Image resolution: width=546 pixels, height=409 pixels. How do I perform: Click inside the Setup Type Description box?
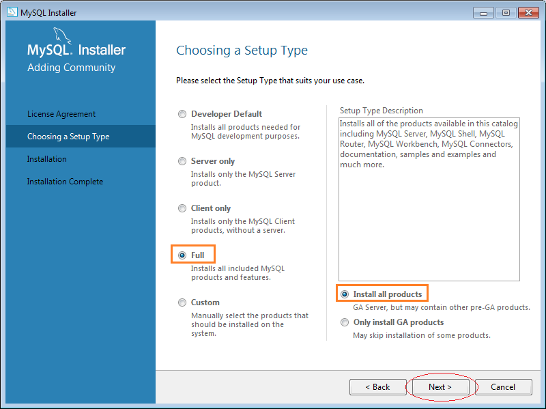tap(429, 199)
